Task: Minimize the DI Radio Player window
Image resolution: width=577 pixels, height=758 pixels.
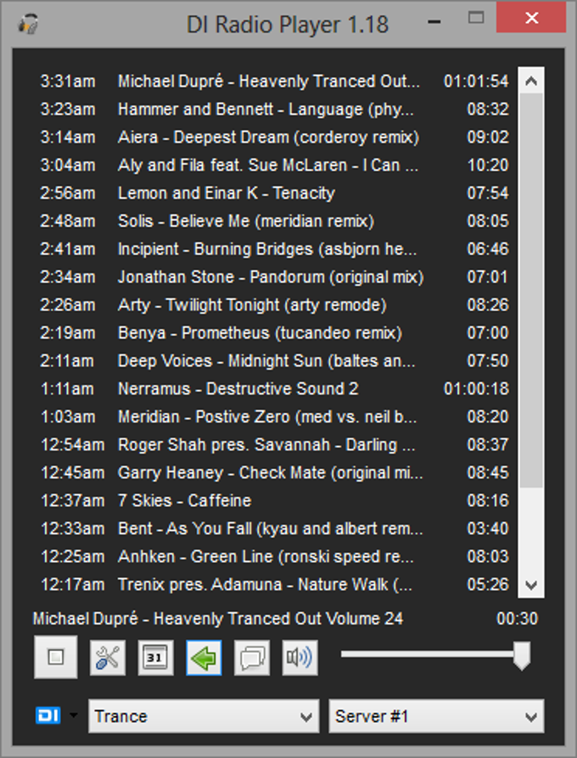Action: point(434,22)
